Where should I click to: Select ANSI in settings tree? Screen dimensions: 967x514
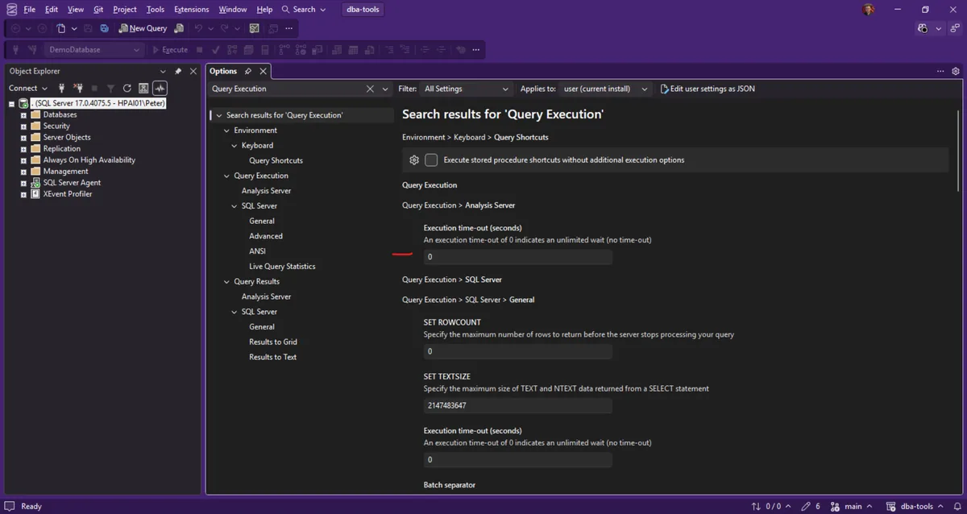pyautogui.click(x=257, y=251)
